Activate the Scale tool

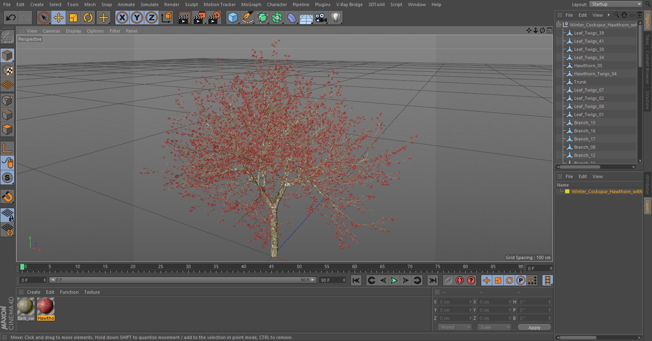[x=73, y=18]
